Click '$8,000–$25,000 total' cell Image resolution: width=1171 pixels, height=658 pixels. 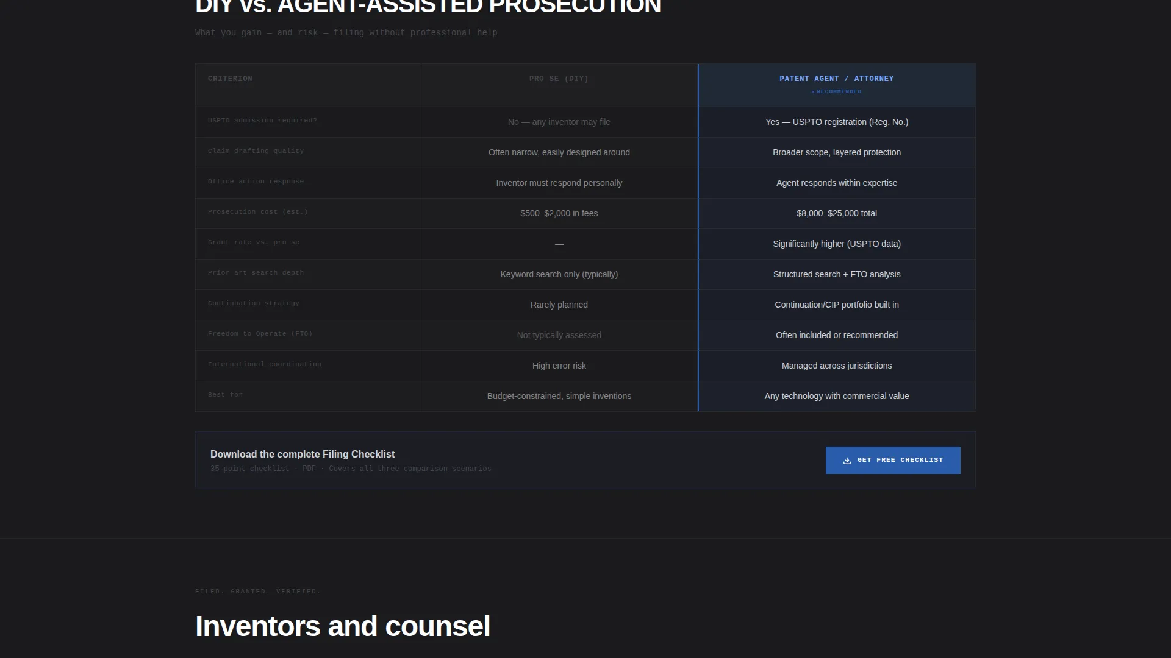(837, 213)
